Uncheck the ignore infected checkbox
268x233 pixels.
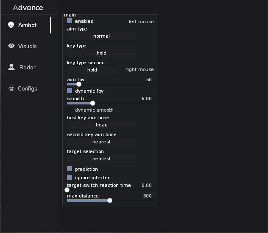70,178
